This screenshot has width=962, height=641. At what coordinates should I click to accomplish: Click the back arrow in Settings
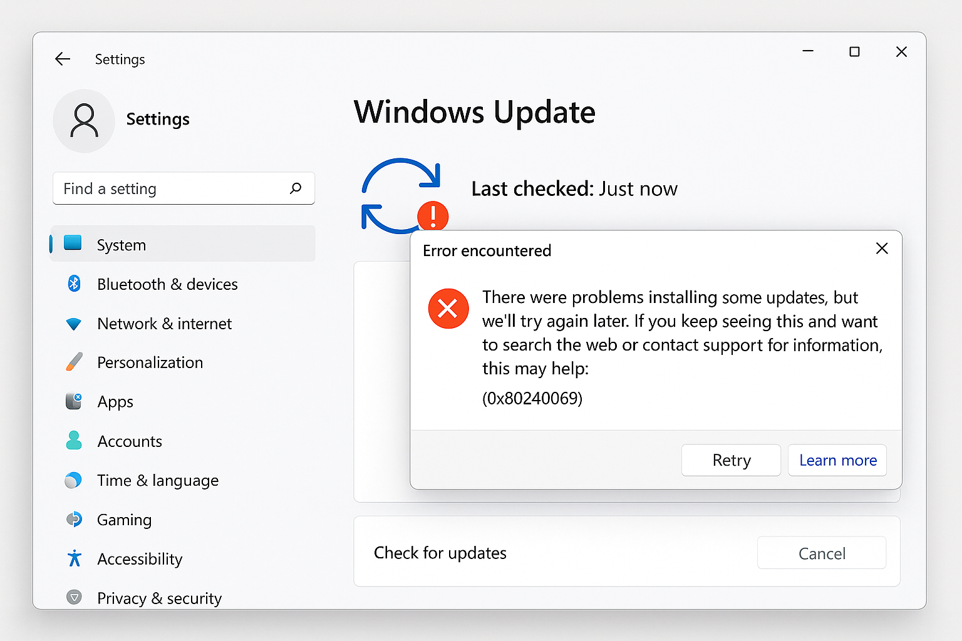tap(63, 58)
